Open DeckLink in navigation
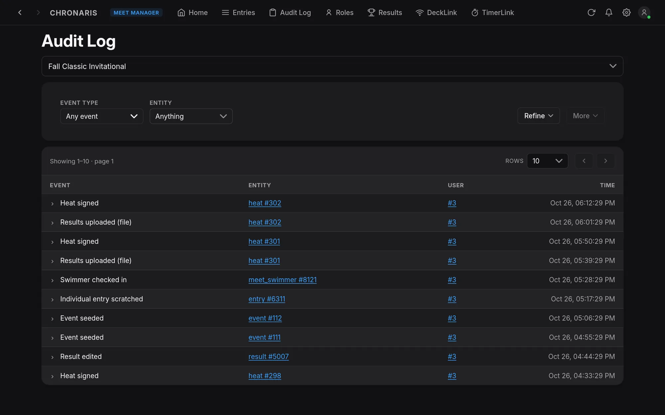The height and width of the screenshot is (415, 665). (x=436, y=13)
